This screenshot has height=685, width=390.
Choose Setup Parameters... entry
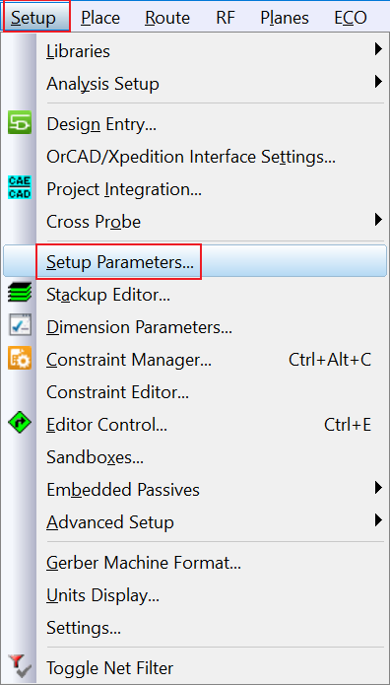coord(195,262)
